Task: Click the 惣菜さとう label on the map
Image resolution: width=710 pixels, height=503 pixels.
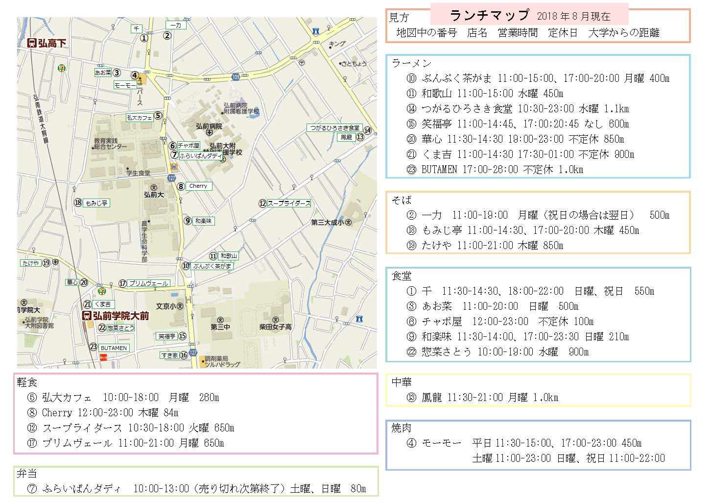Action: 120,327
